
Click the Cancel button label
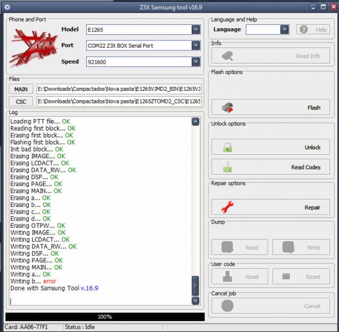pyautogui.click(x=312, y=306)
